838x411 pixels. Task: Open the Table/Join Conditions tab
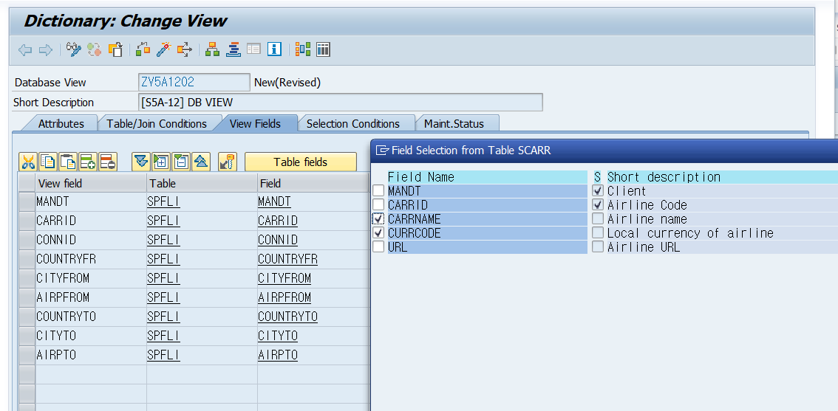click(x=157, y=124)
